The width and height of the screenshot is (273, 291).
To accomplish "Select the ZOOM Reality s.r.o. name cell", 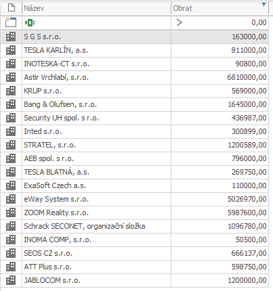I will [x=96, y=212].
